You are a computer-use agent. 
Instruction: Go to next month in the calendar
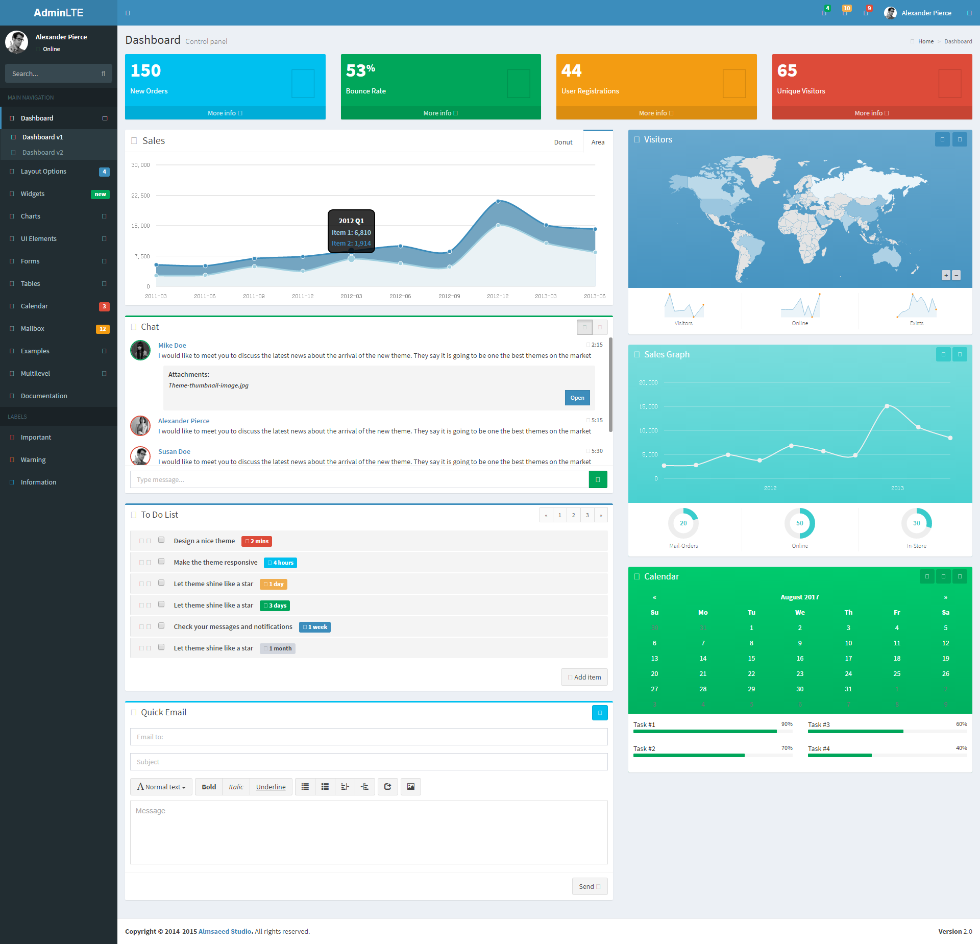(x=946, y=597)
